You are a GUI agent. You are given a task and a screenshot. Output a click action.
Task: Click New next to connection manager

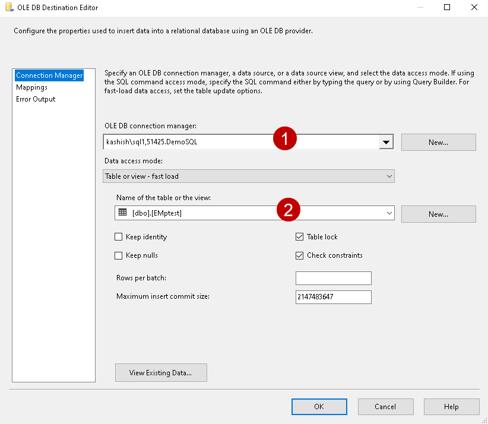click(438, 143)
